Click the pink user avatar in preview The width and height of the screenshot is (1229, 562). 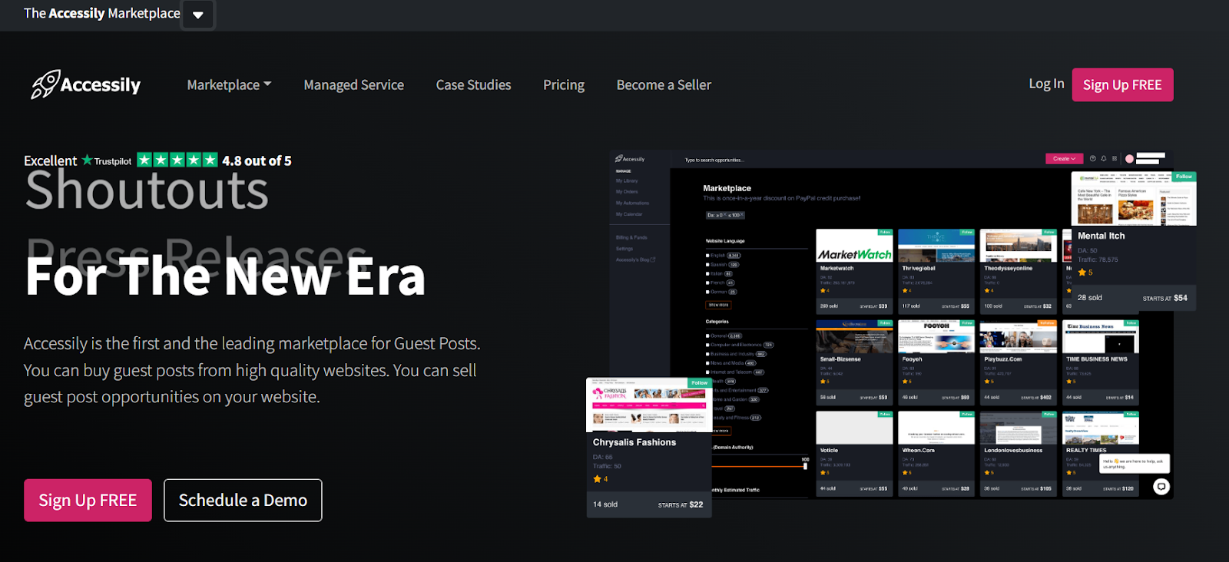[x=1129, y=159]
